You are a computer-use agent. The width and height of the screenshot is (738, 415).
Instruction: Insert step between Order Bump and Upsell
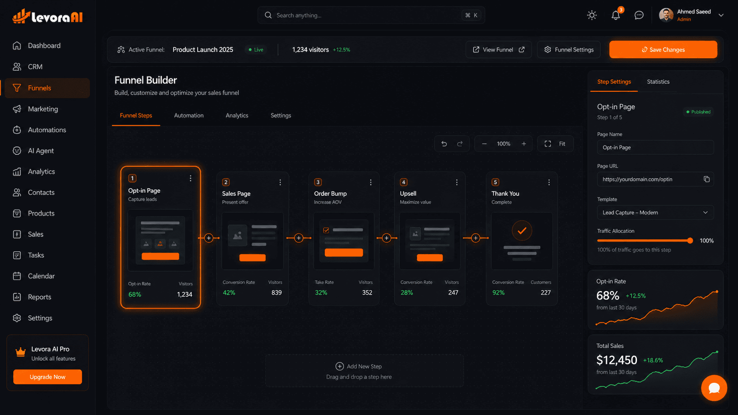tap(387, 238)
